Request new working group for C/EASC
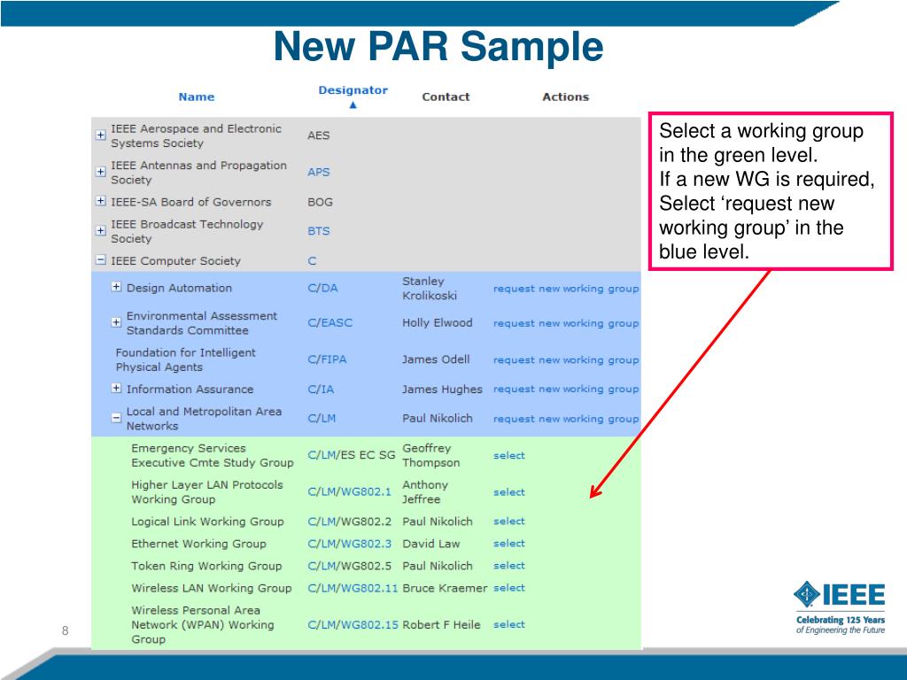This screenshot has width=907, height=680. pos(566,323)
